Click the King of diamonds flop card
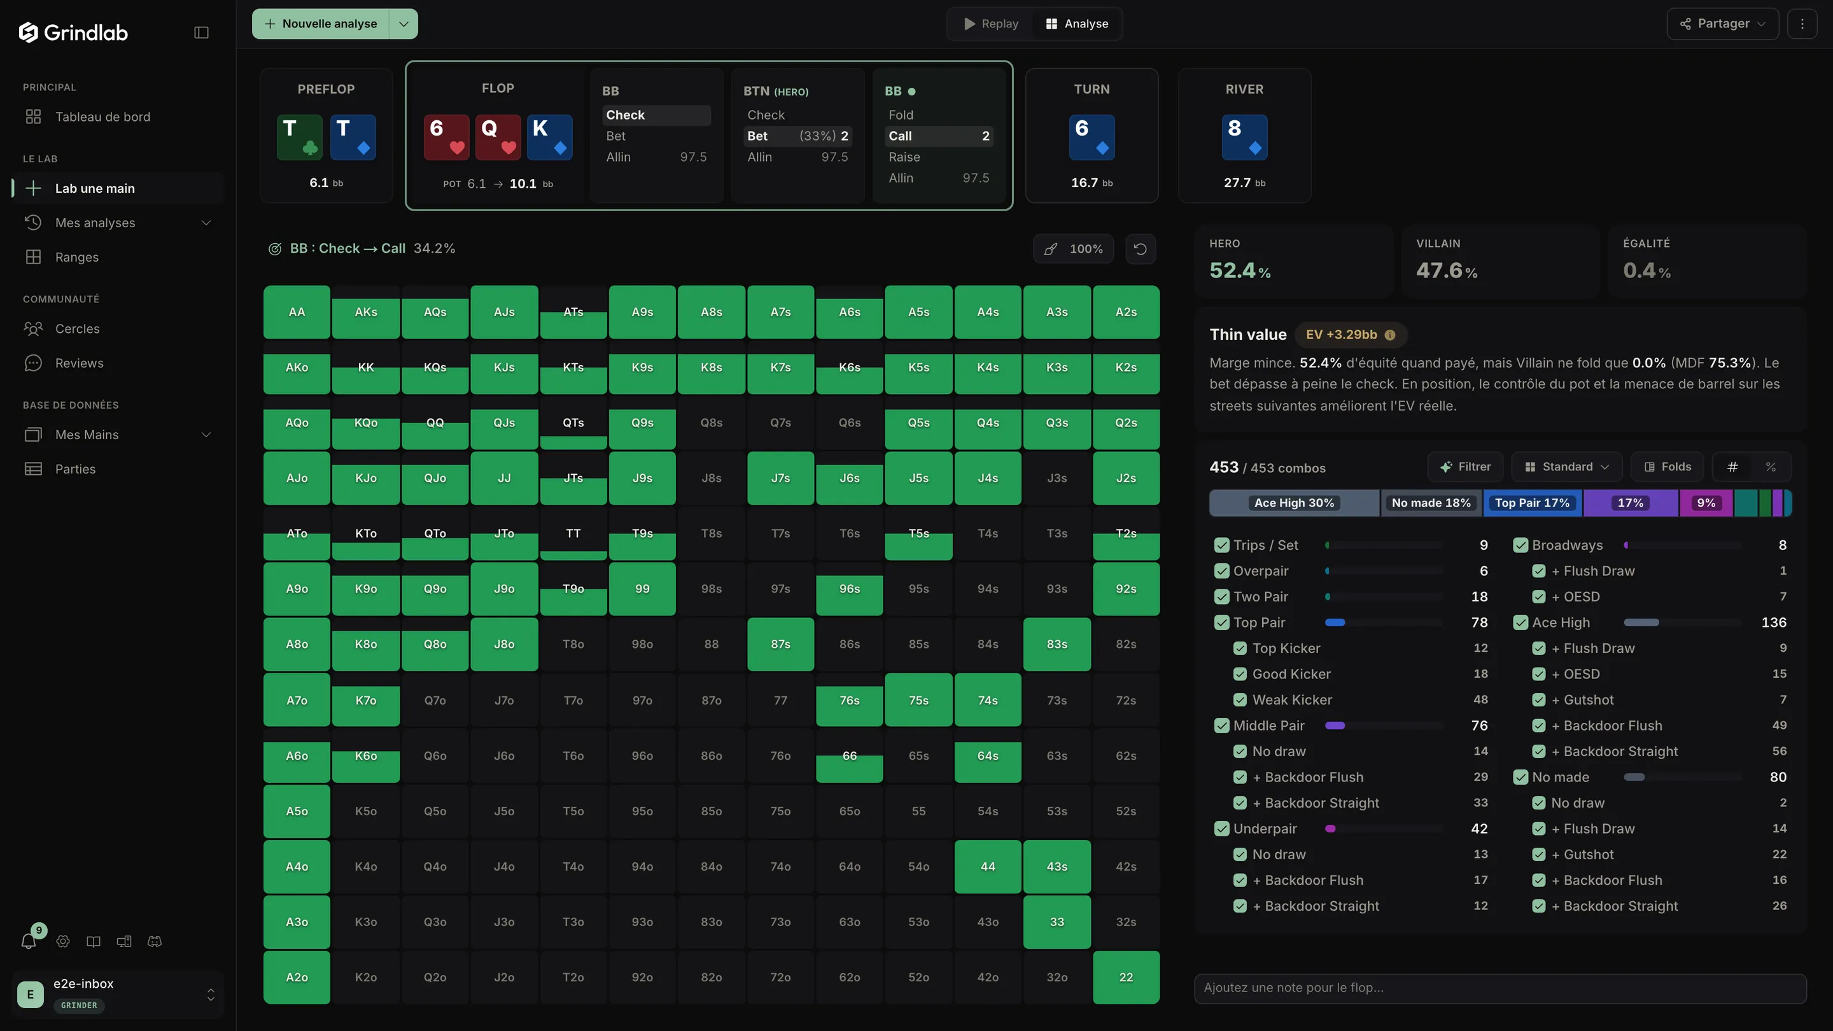This screenshot has height=1031, width=1833. tap(549, 137)
